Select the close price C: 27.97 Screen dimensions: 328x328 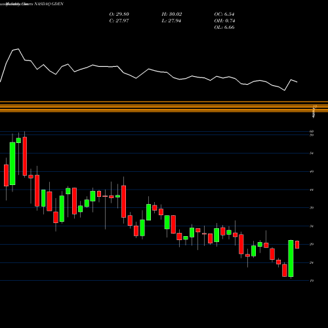(119, 21)
